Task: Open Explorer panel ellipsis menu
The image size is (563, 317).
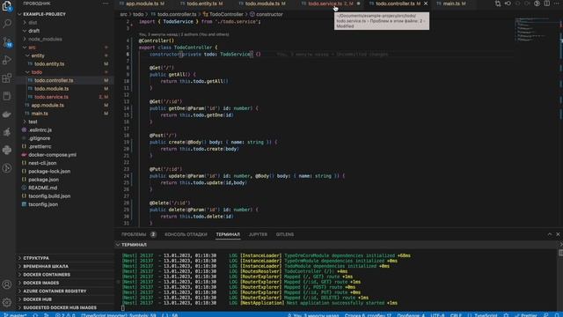Action: [x=106, y=4]
